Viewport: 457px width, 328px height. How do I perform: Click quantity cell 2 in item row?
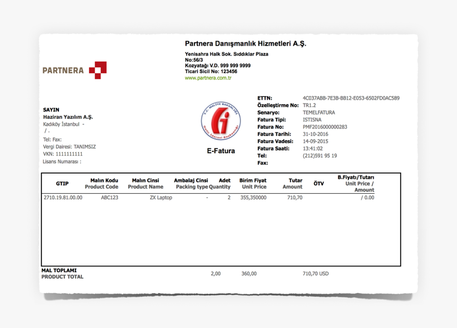coord(229,197)
